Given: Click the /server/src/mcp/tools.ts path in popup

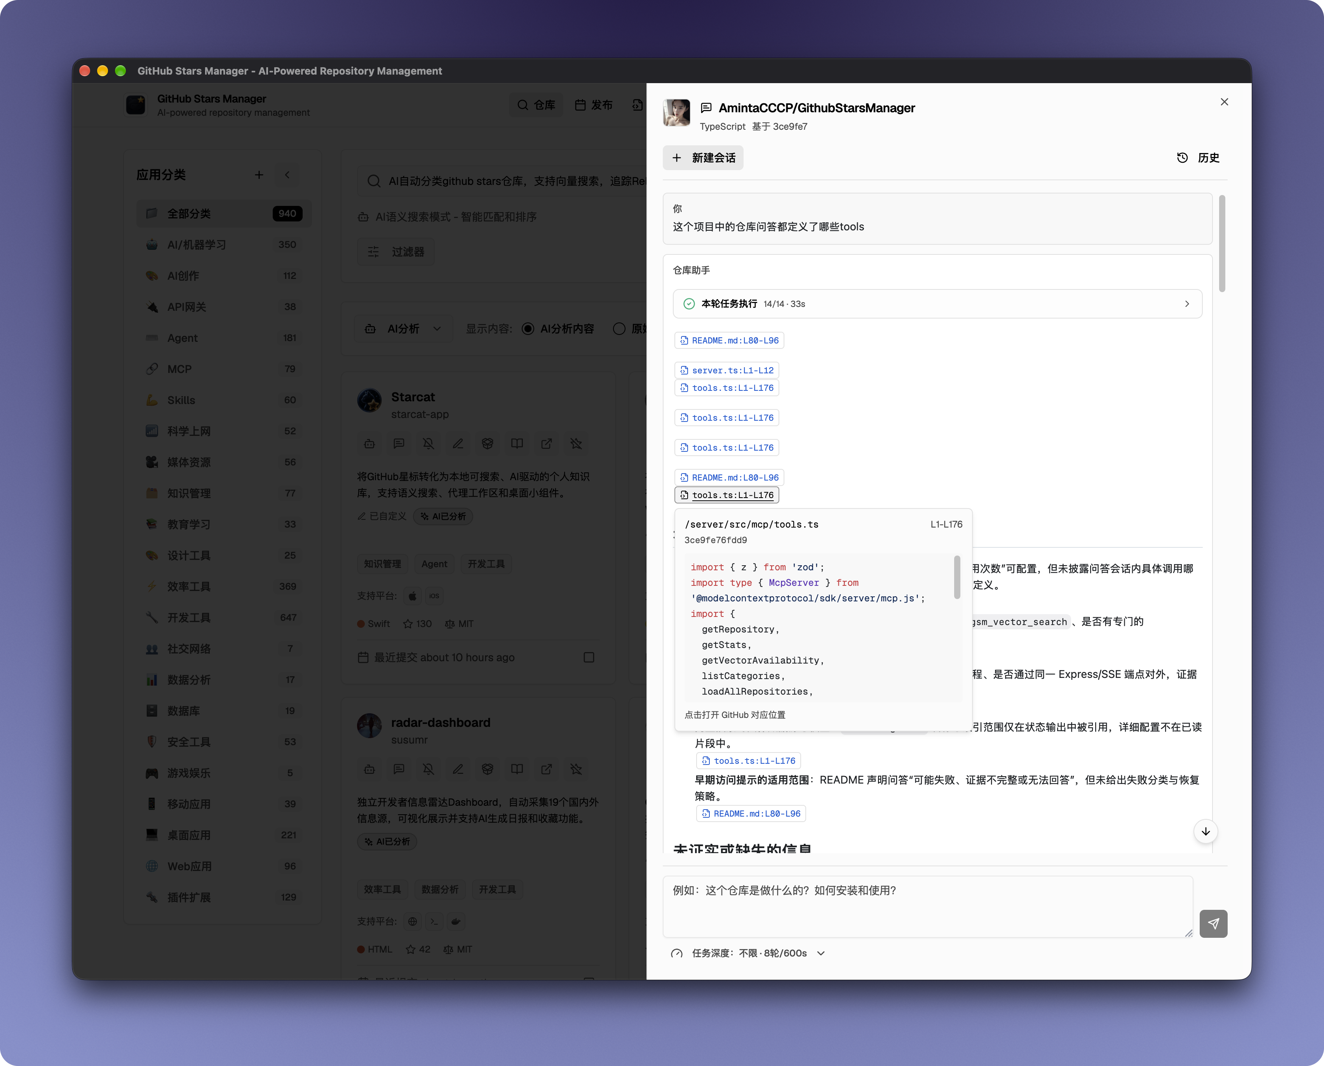Looking at the screenshot, I should pos(751,524).
